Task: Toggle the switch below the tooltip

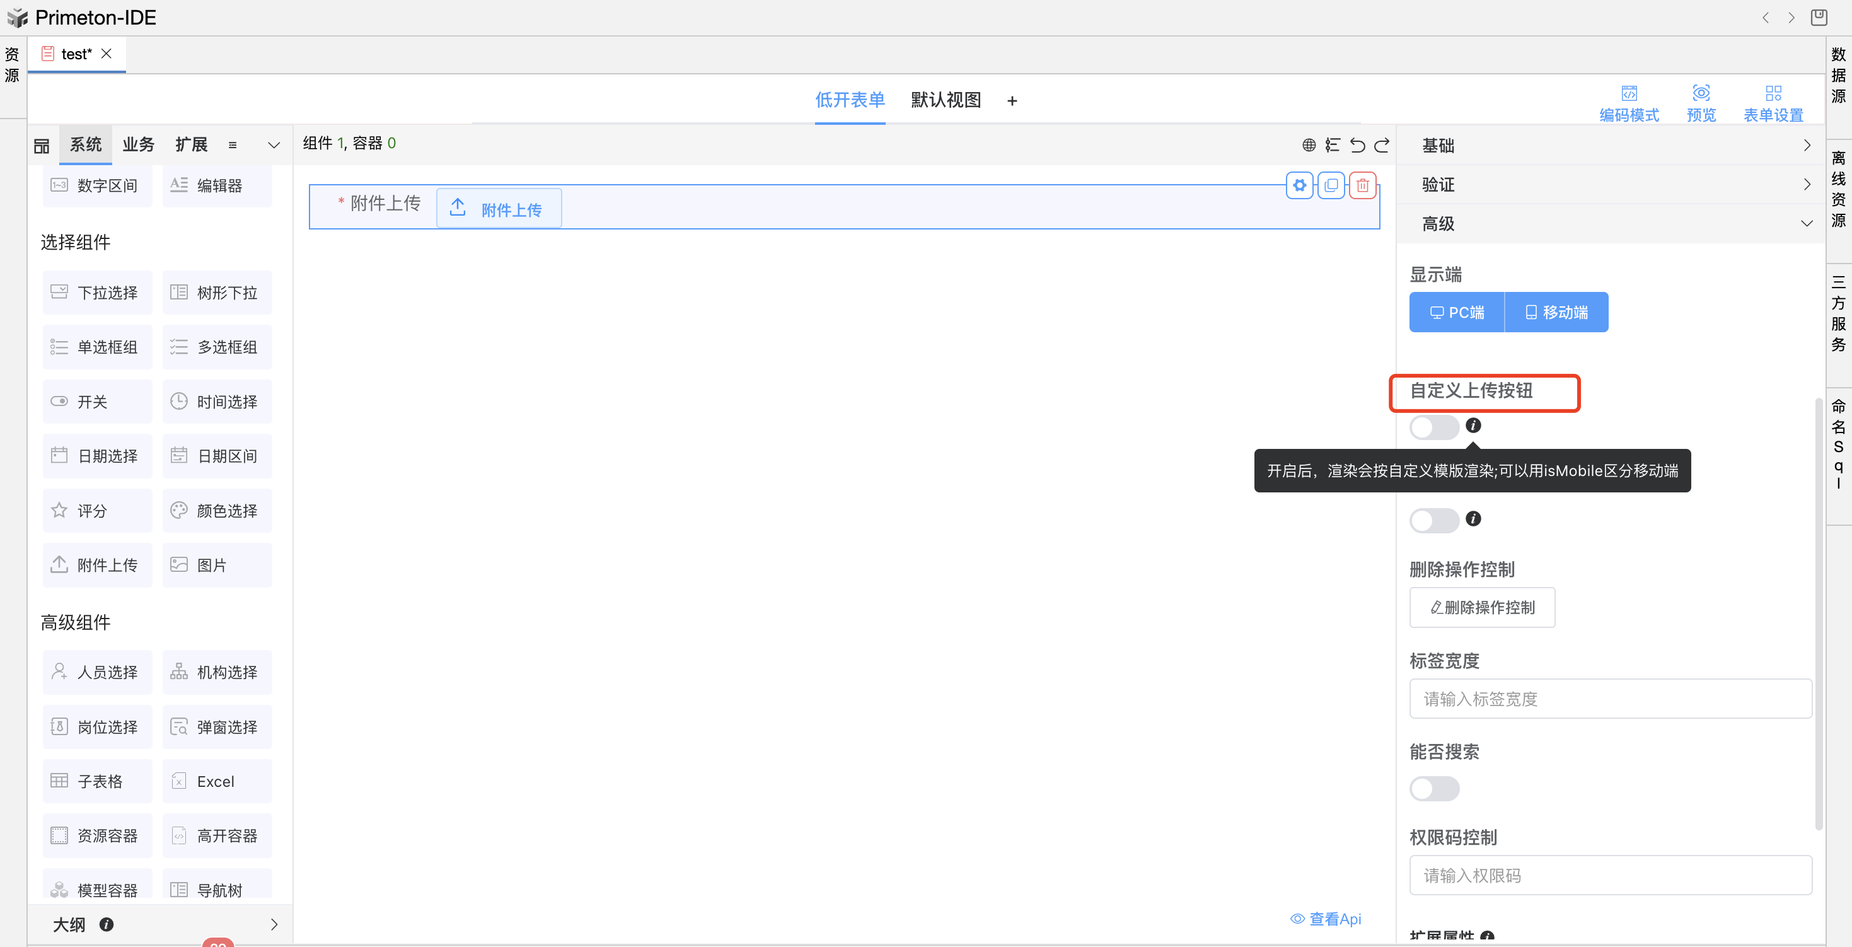Action: (x=1433, y=520)
